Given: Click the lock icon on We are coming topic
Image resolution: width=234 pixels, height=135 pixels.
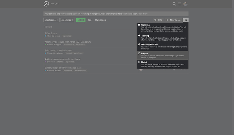Looking at the screenshot, I should pos(46,59).
